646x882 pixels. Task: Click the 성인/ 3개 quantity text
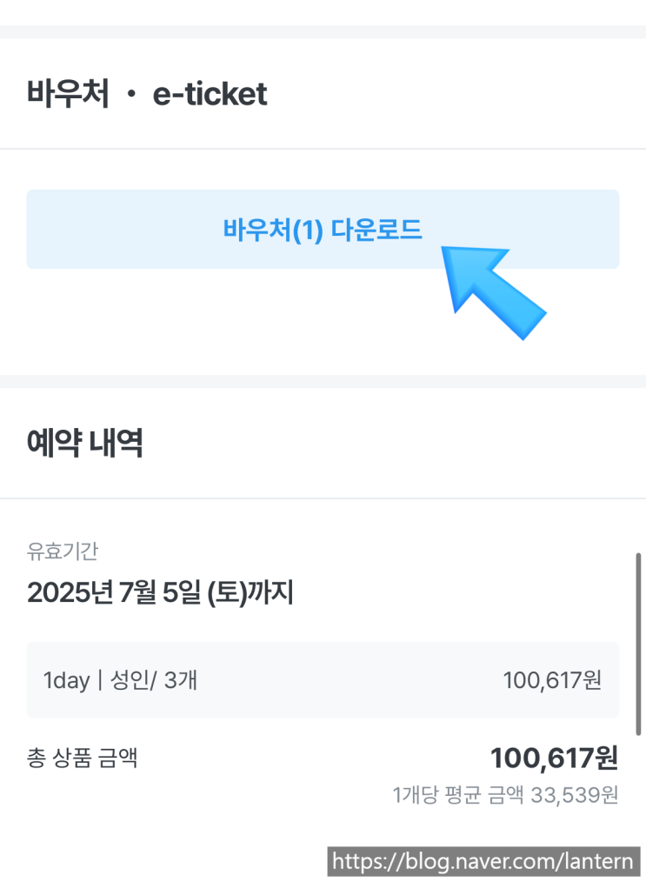154,680
